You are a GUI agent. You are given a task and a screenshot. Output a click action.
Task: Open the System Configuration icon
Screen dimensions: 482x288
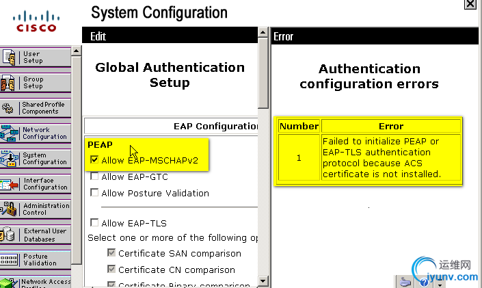pos(9,159)
